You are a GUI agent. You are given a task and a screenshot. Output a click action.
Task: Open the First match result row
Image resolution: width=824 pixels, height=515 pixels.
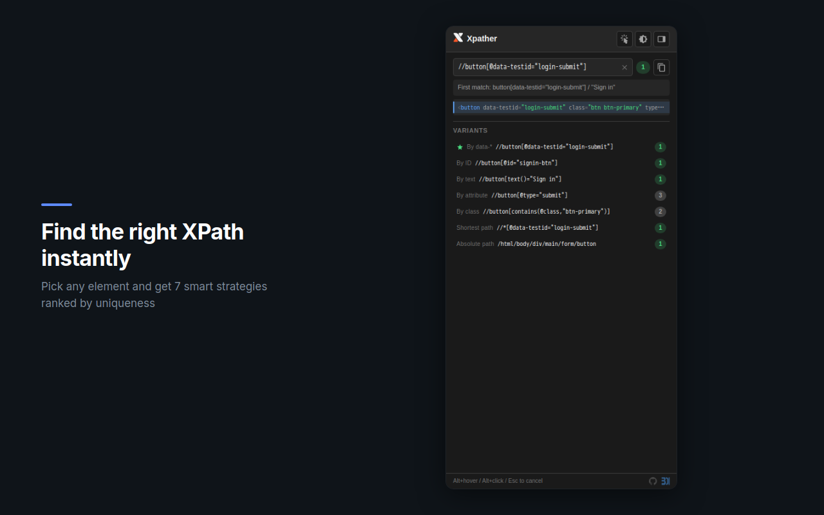pyautogui.click(x=561, y=87)
